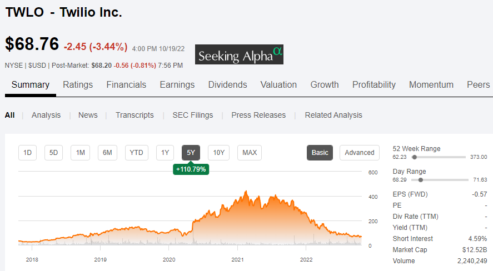This screenshot has width=493, height=271.
Task: Click the 2021 peak on price chart
Action: click(x=246, y=192)
